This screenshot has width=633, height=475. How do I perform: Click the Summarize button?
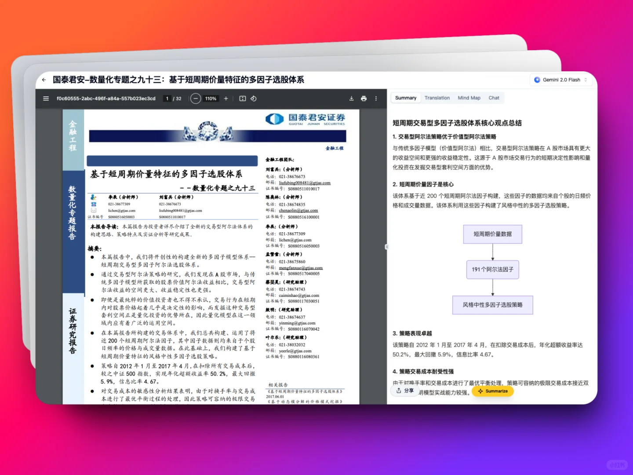493,391
